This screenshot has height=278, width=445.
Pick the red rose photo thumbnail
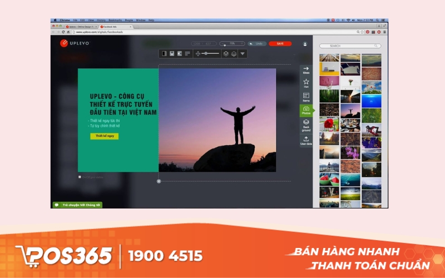pyautogui.click(x=329, y=124)
